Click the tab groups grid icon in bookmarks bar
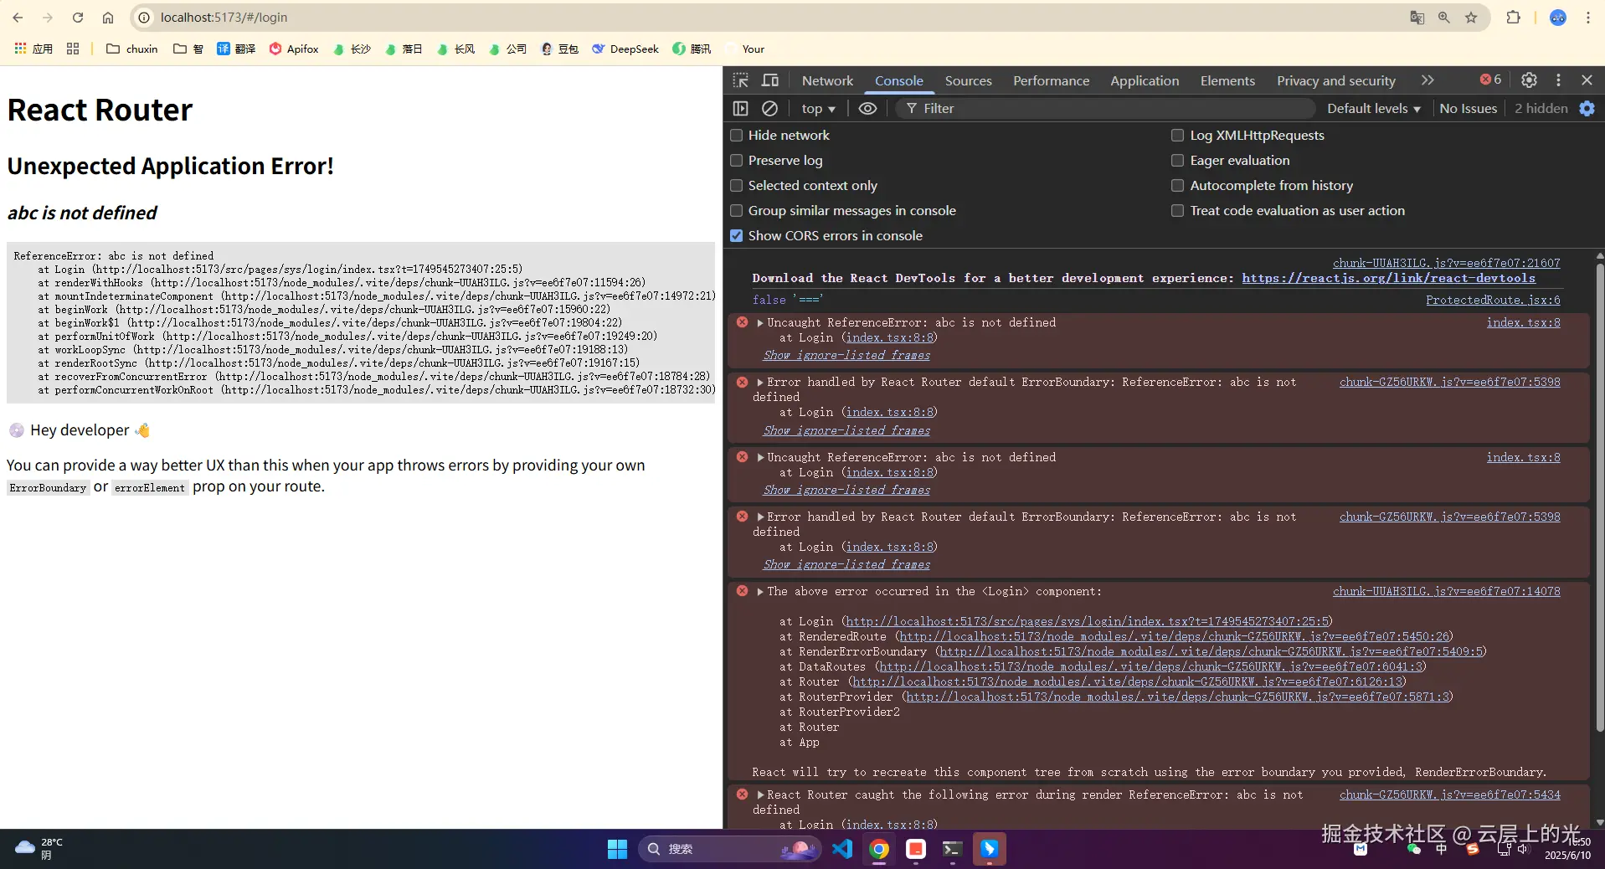 tap(73, 49)
